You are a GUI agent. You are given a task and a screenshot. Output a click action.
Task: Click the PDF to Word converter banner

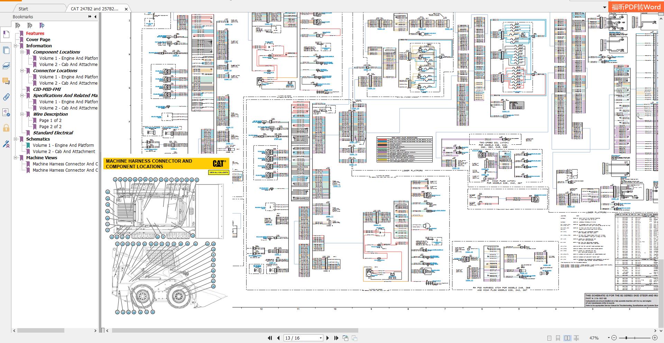tap(636, 7)
